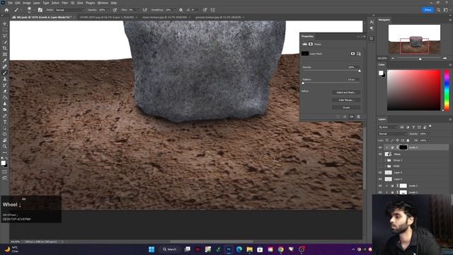Switch to the ground_texture document tab
Screen dimensions: 453x255
tap(218, 17)
